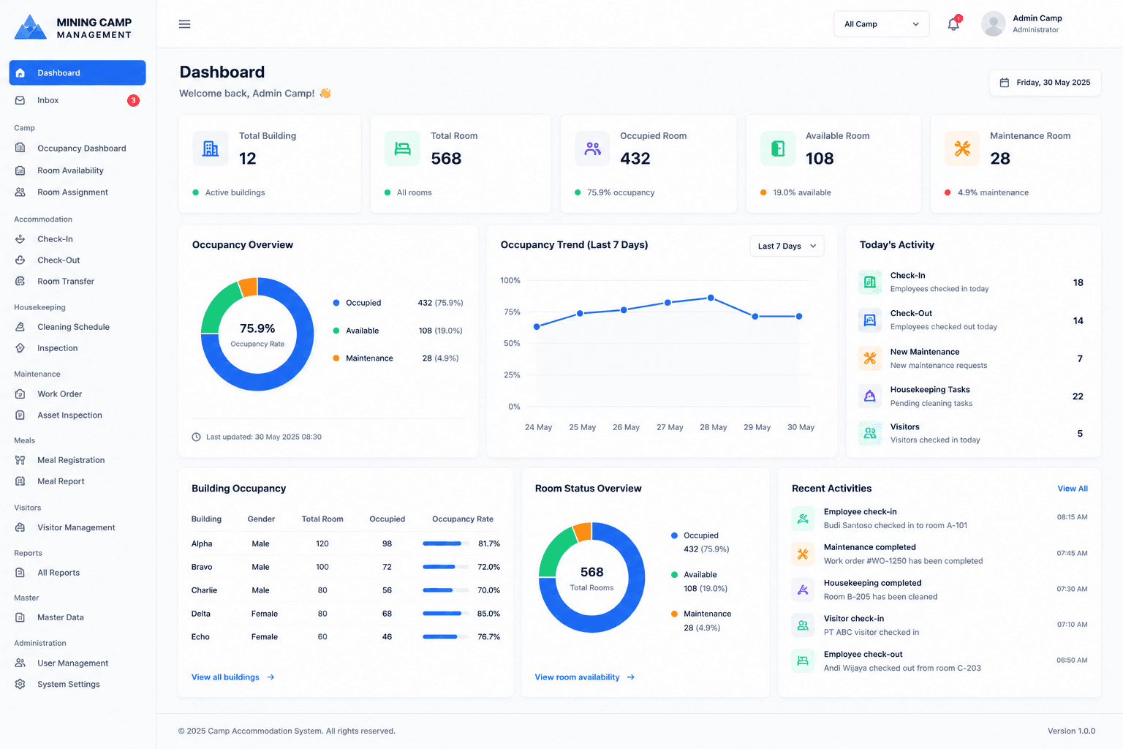The height and width of the screenshot is (749, 1123).
Task: Click the Maintenance completed activity icon
Action: point(803,554)
